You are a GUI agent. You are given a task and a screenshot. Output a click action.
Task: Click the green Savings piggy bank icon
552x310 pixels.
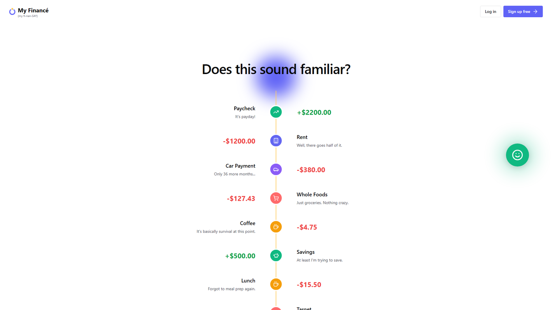pyautogui.click(x=276, y=256)
